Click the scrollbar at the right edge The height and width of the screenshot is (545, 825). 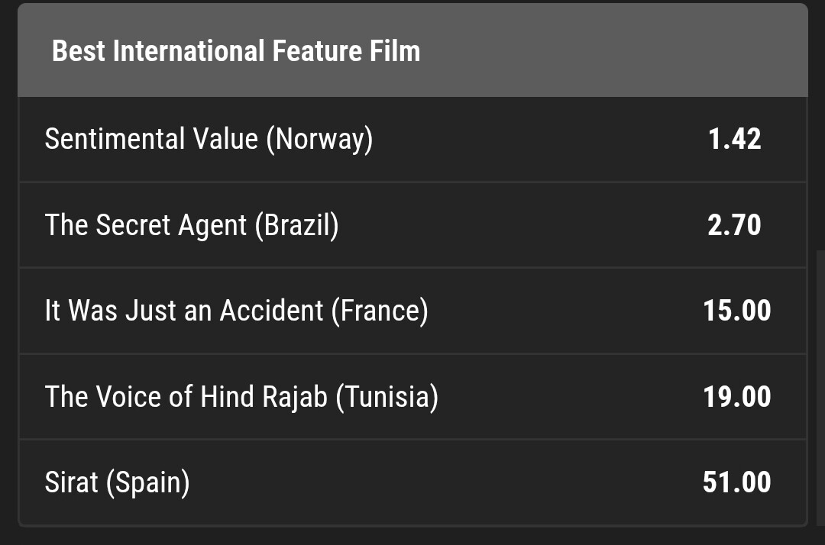[x=820, y=382]
